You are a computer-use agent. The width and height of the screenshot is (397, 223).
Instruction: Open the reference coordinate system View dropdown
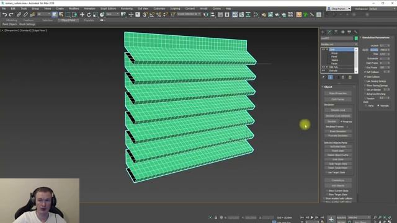click(x=113, y=14)
